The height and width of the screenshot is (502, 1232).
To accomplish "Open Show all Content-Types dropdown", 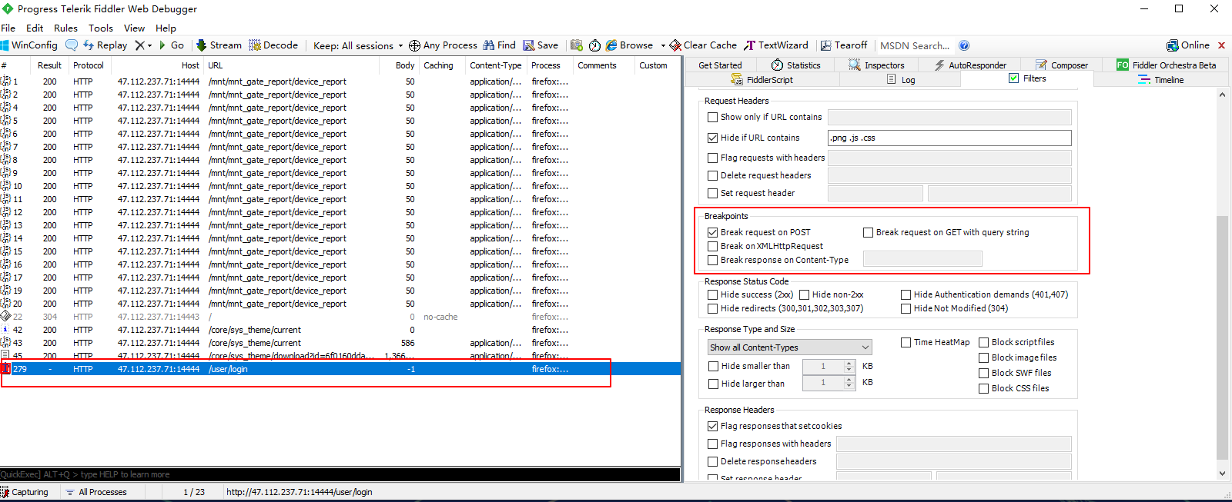I will (x=789, y=347).
